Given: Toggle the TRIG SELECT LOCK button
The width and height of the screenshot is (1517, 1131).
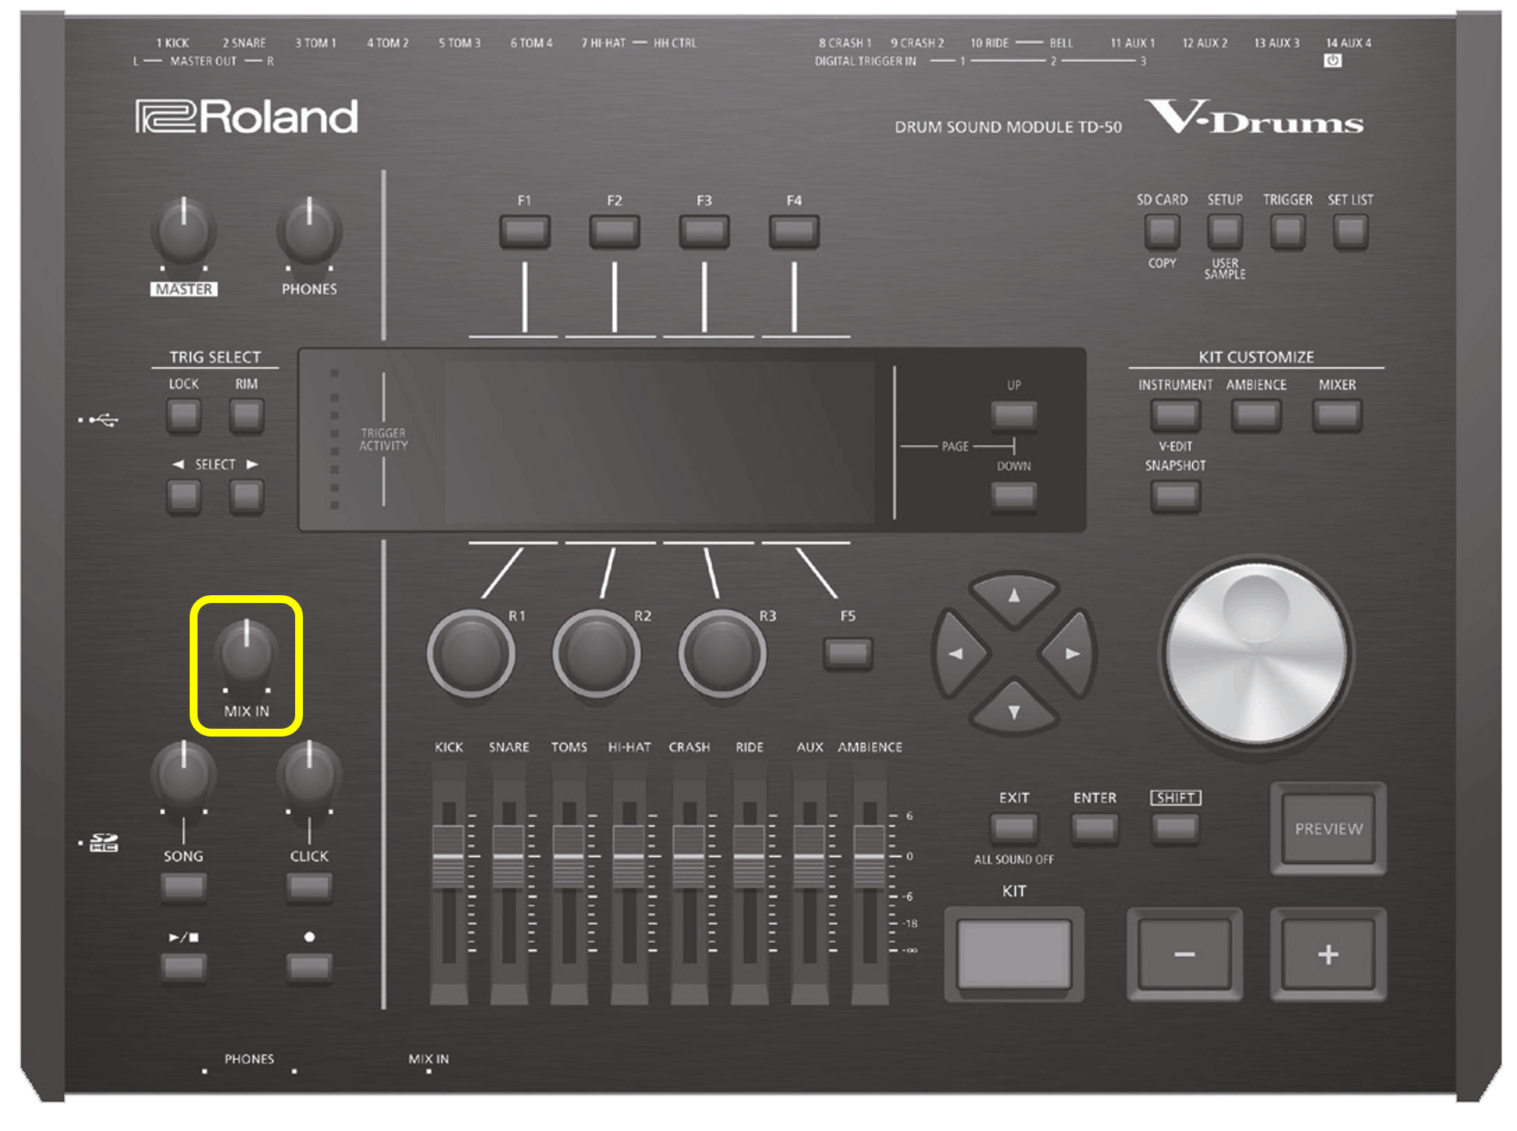Looking at the screenshot, I should pyautogui.click(x=184, y=416).
